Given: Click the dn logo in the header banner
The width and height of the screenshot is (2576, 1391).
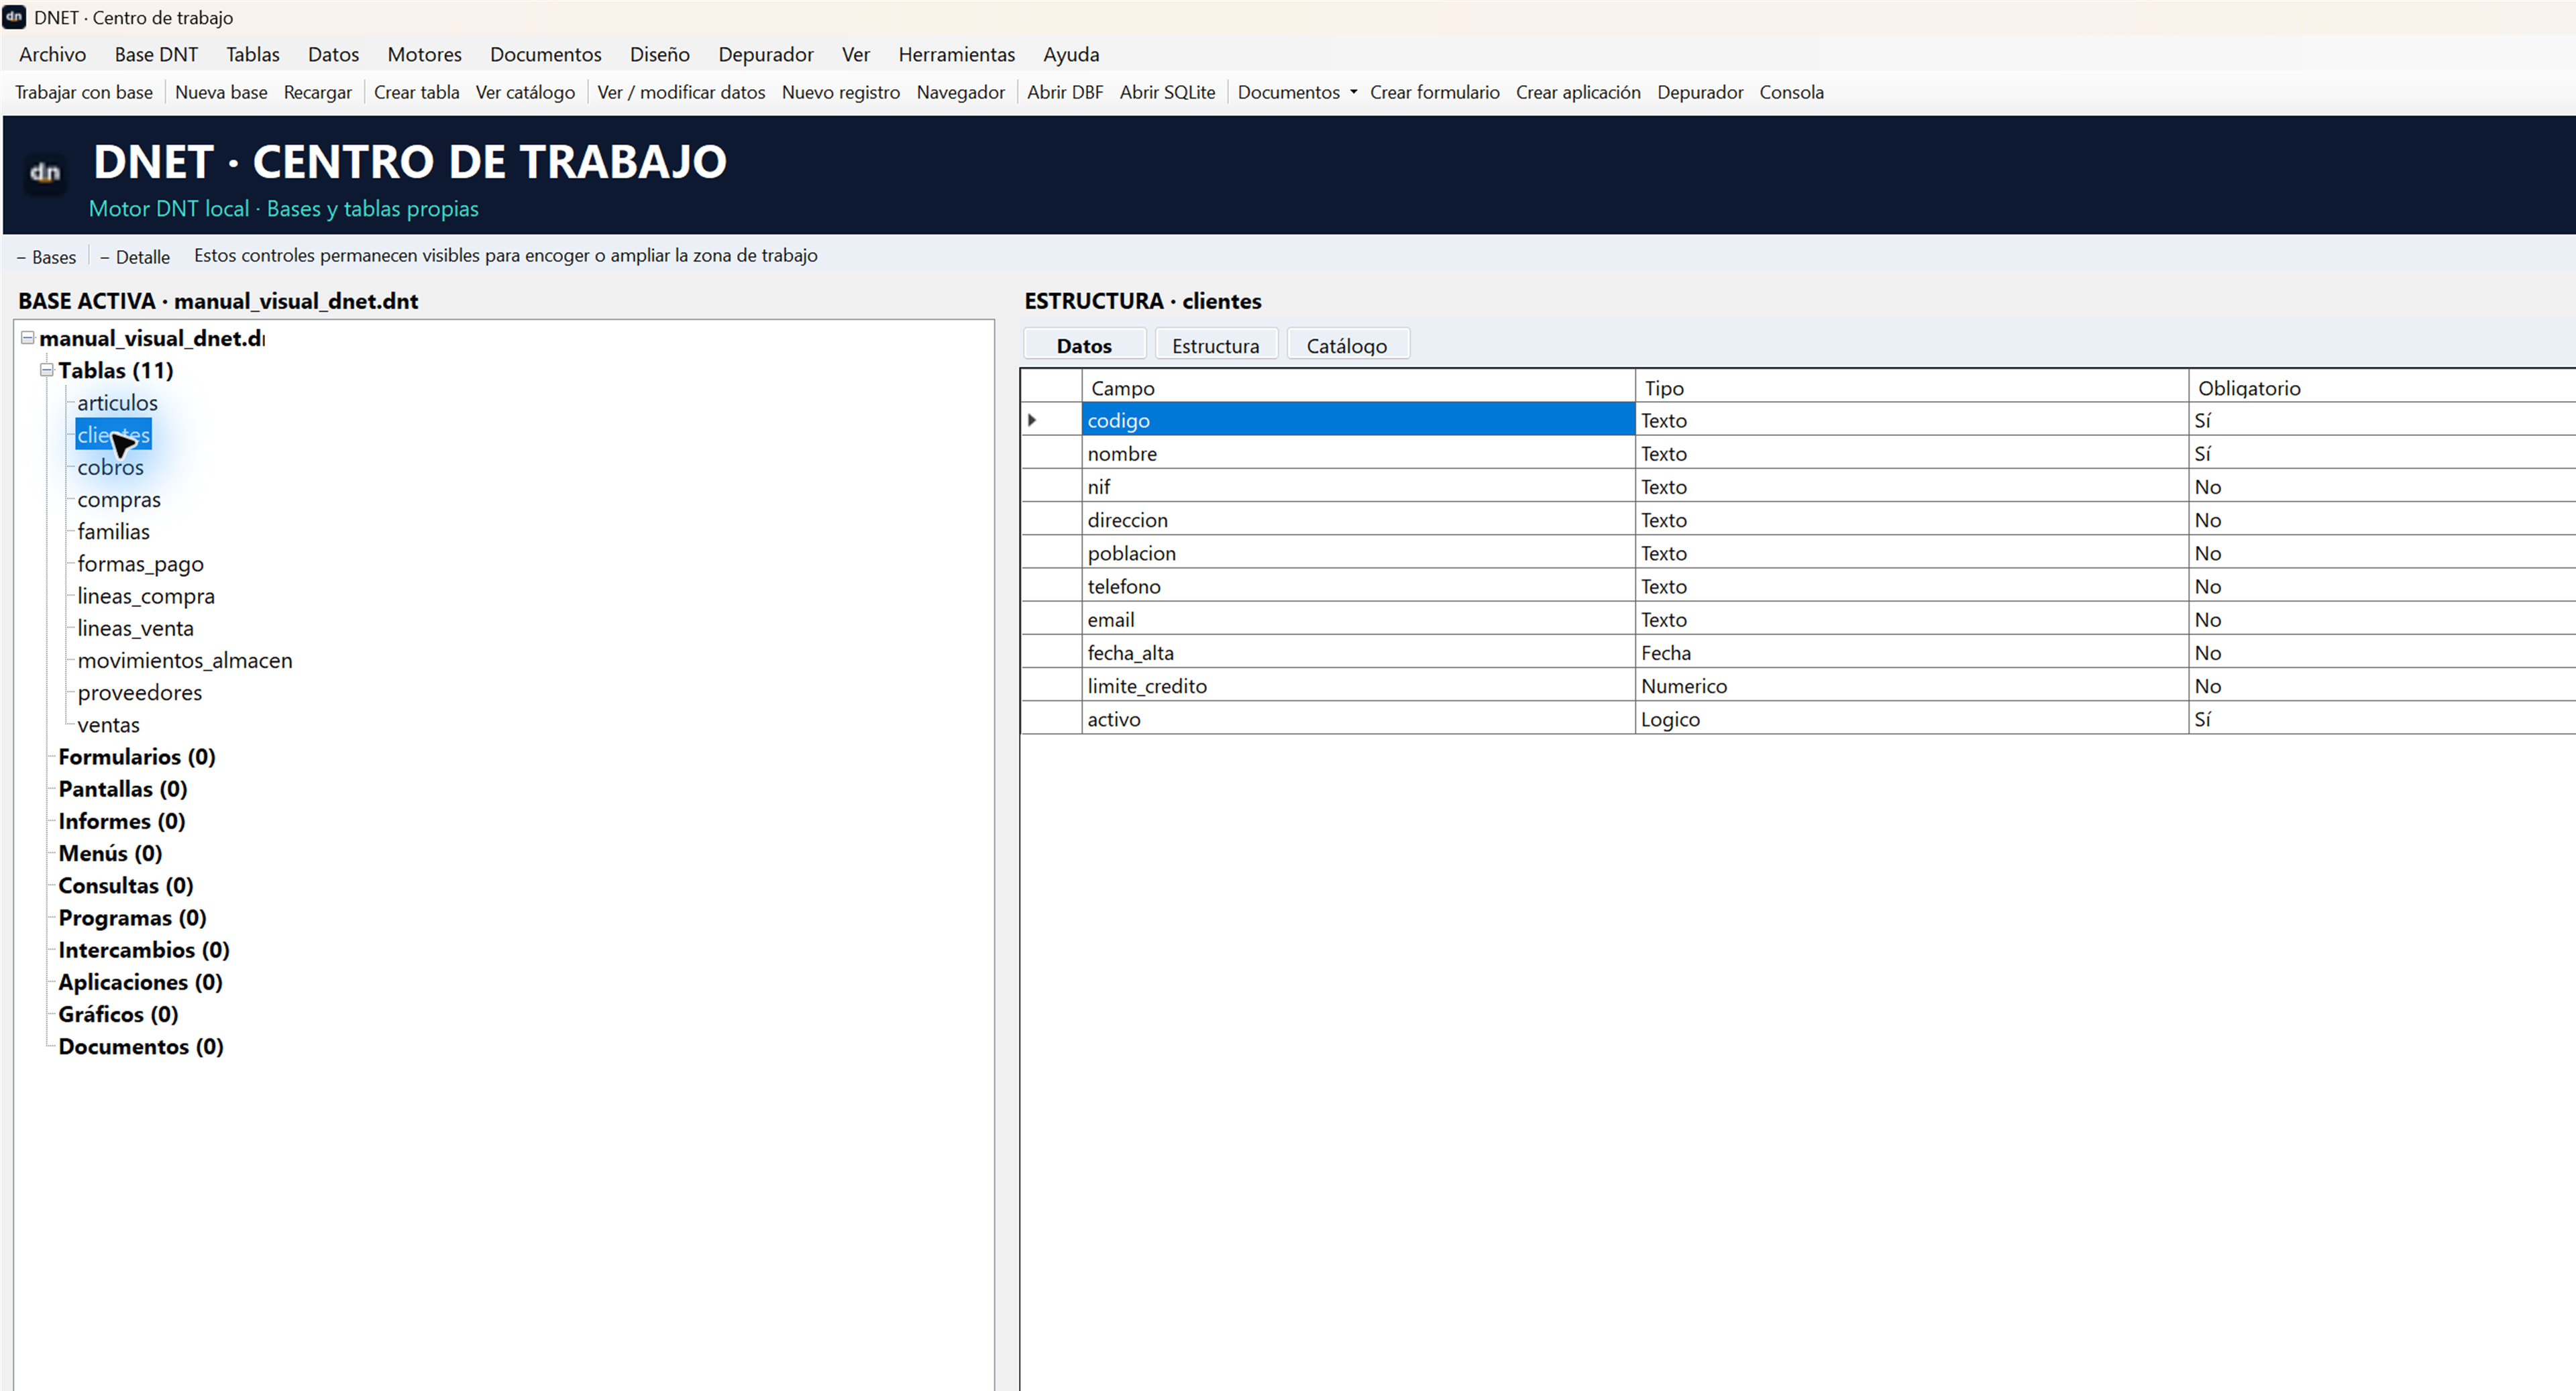Looking at the screenshot, I should click(45, 173).
